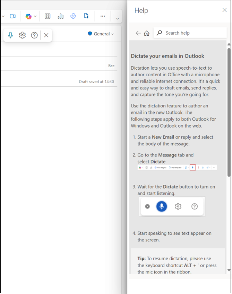The height and width of the screenshot is (294, 232).
Task: Click the sensitivity shield icon
Action: 90,34
